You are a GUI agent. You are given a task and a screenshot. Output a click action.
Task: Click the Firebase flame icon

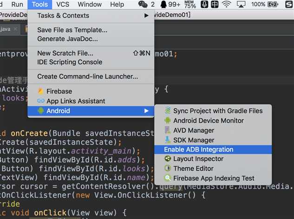point(40,91)
